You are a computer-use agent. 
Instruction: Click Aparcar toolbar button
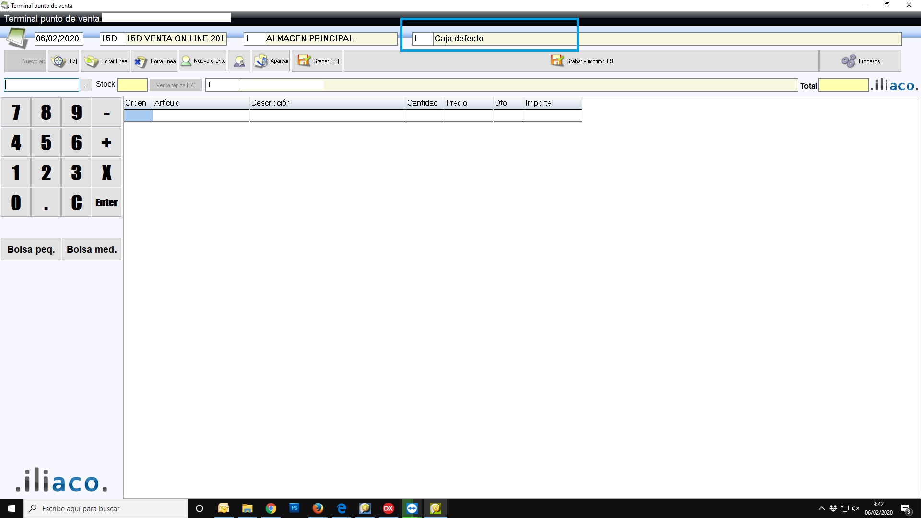tap(271, 61)
